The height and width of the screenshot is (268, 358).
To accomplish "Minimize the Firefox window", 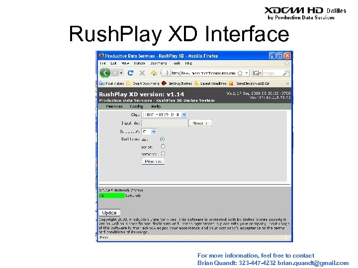I will point(272,56).
